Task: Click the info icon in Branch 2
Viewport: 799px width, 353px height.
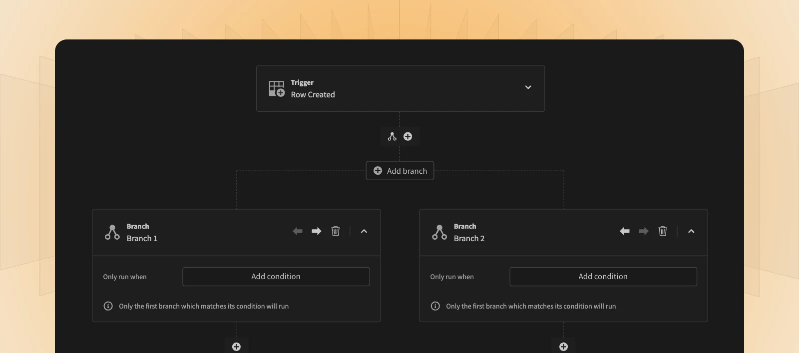Action: click(435, 306)
